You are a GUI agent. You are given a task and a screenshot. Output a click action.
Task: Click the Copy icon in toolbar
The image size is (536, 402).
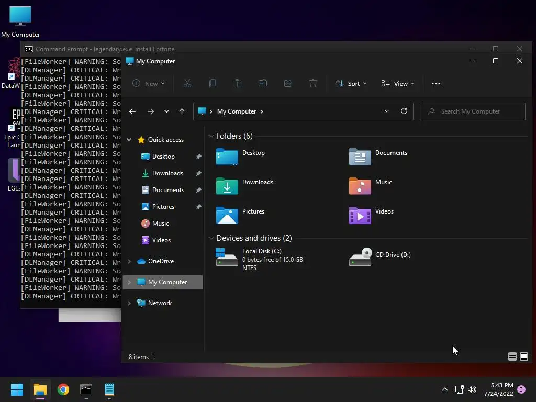(213, 83)
